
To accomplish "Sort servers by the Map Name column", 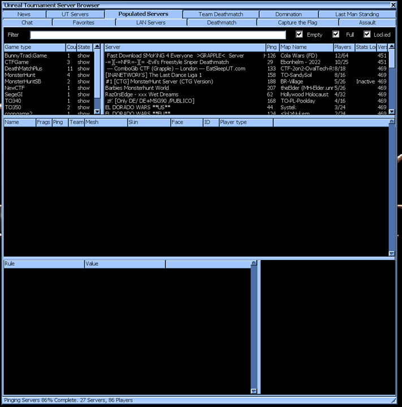I will 305,47.
